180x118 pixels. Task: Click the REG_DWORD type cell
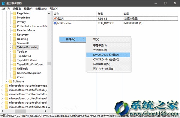[106, 23]
